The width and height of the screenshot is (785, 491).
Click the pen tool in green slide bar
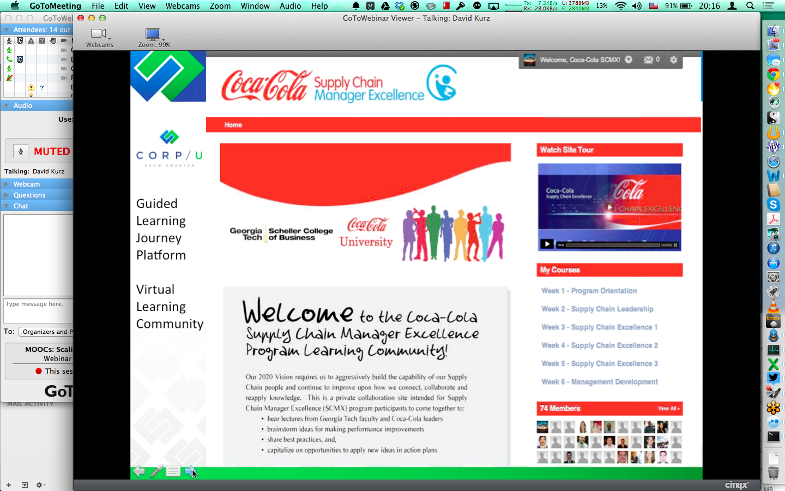(156, 471)
